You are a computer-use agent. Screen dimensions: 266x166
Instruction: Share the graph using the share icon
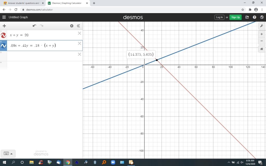pyautogui.click(x=247, y=17)
